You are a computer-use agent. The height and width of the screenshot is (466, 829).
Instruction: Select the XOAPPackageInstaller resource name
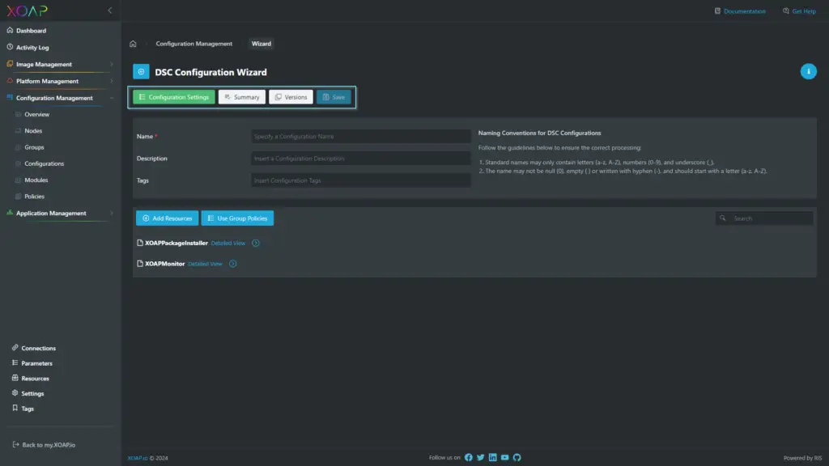tap(176, 243)
